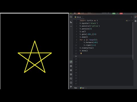The image size is (137, 102).
Task: Click the t.hideturtle() line
Action: pos(87,48)
